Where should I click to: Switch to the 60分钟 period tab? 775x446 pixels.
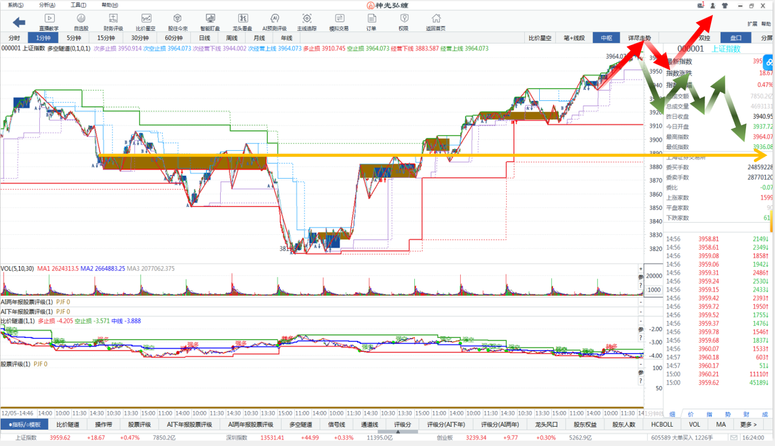(173, 38)
